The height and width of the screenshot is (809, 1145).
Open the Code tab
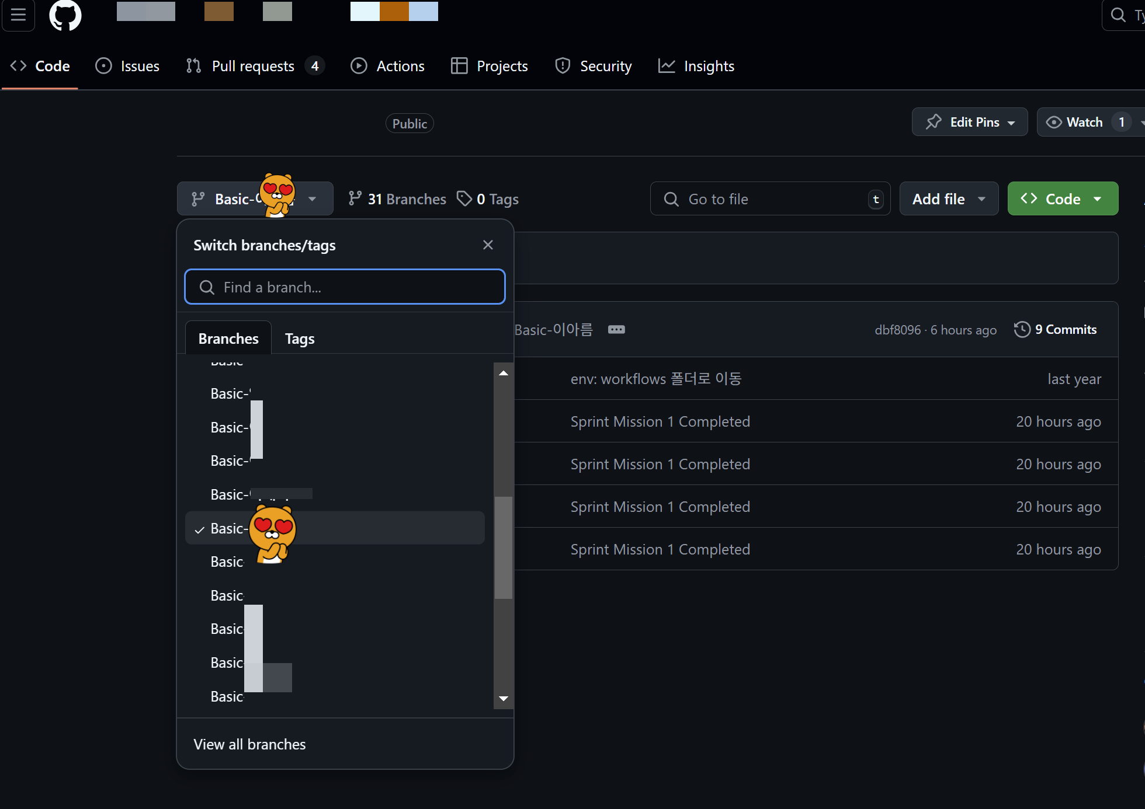(x=40, y=66)
